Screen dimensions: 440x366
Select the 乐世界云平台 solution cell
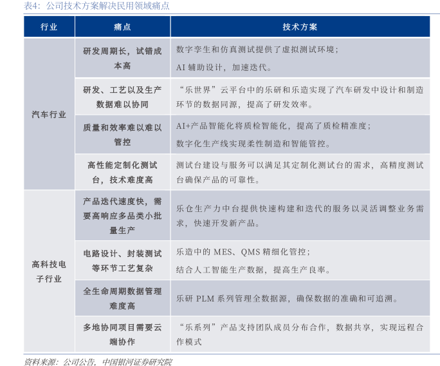click(300, 97)
